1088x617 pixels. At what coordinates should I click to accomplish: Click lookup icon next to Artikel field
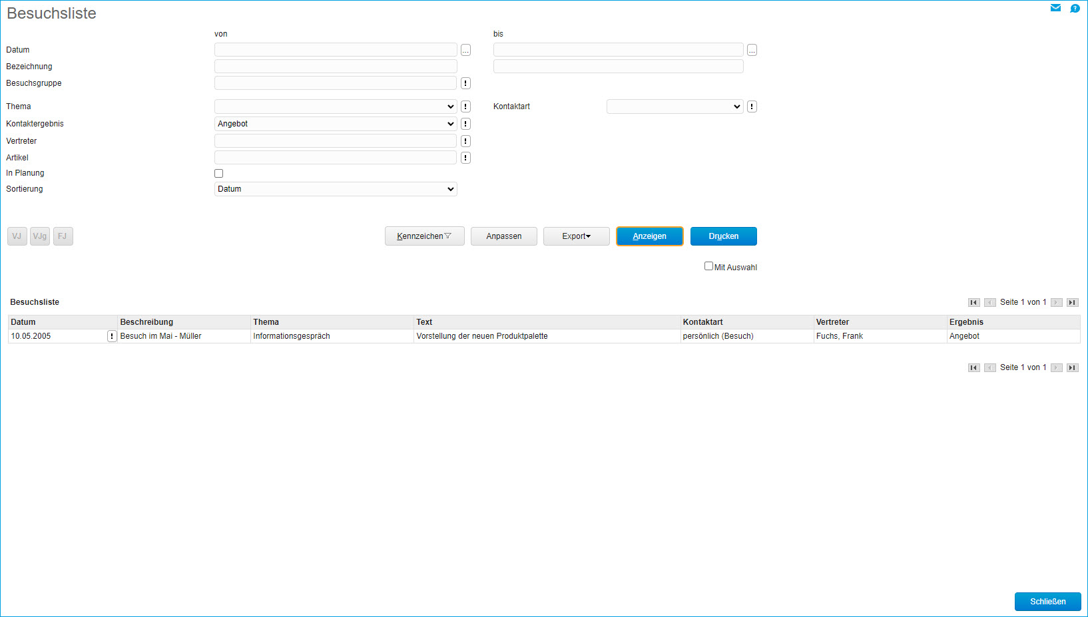(465, 158)
